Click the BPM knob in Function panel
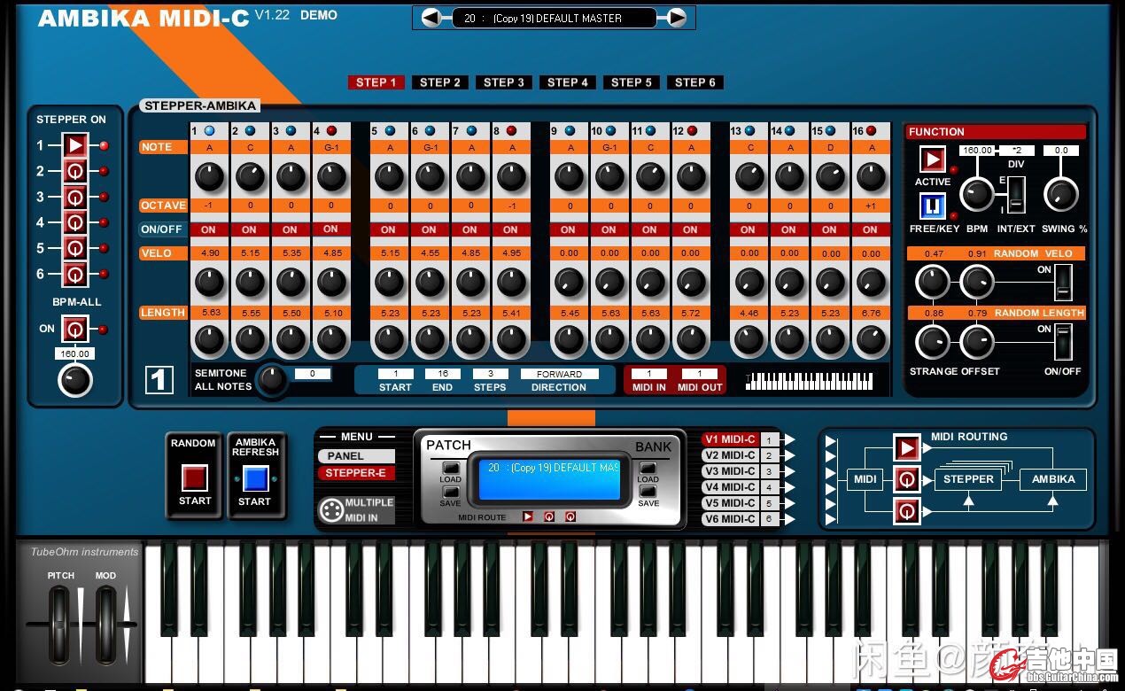Viewport: 1125px width, 691px height. pos(977,194)
